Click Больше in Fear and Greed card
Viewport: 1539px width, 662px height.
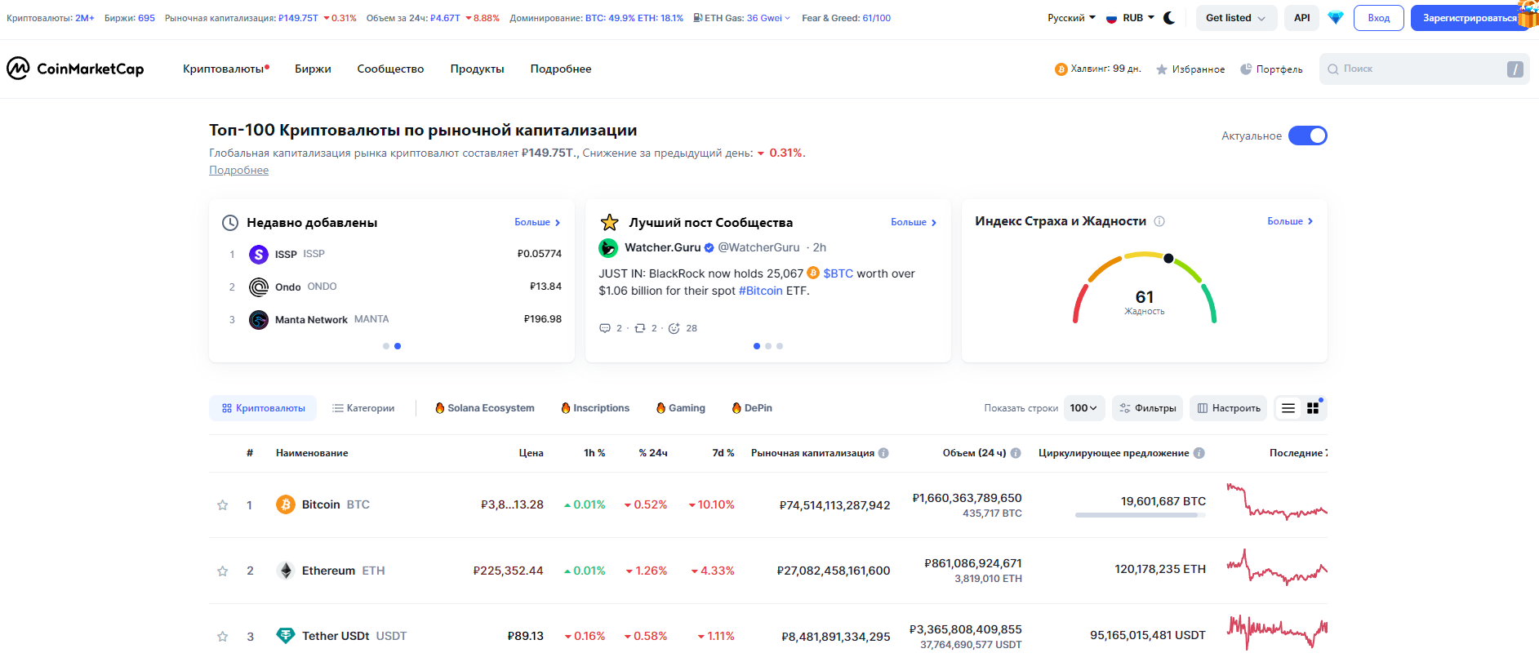click(x=1290, y=221)
